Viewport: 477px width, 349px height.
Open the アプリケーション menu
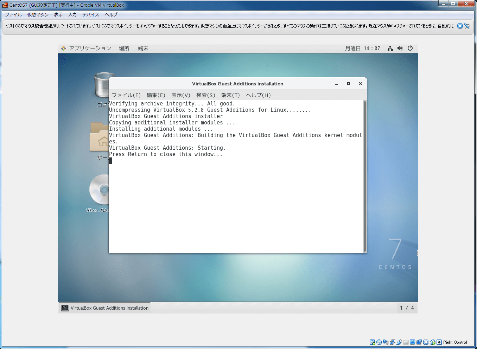click(x=90, y=48)
